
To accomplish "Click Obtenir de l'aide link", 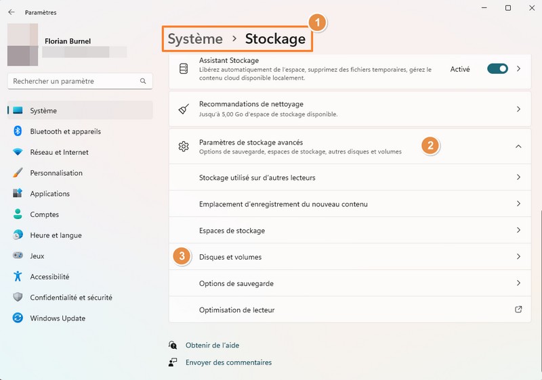I will (212, 345).
